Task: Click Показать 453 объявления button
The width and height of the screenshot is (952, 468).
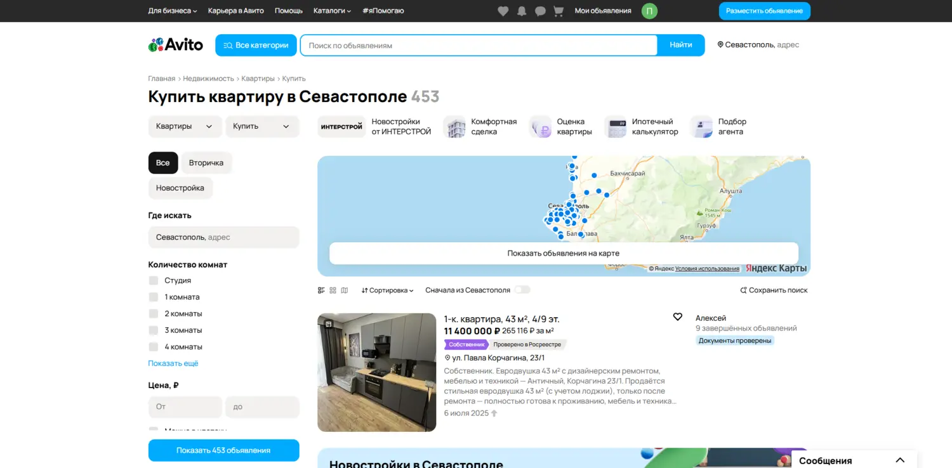Action: pos(223,450)
